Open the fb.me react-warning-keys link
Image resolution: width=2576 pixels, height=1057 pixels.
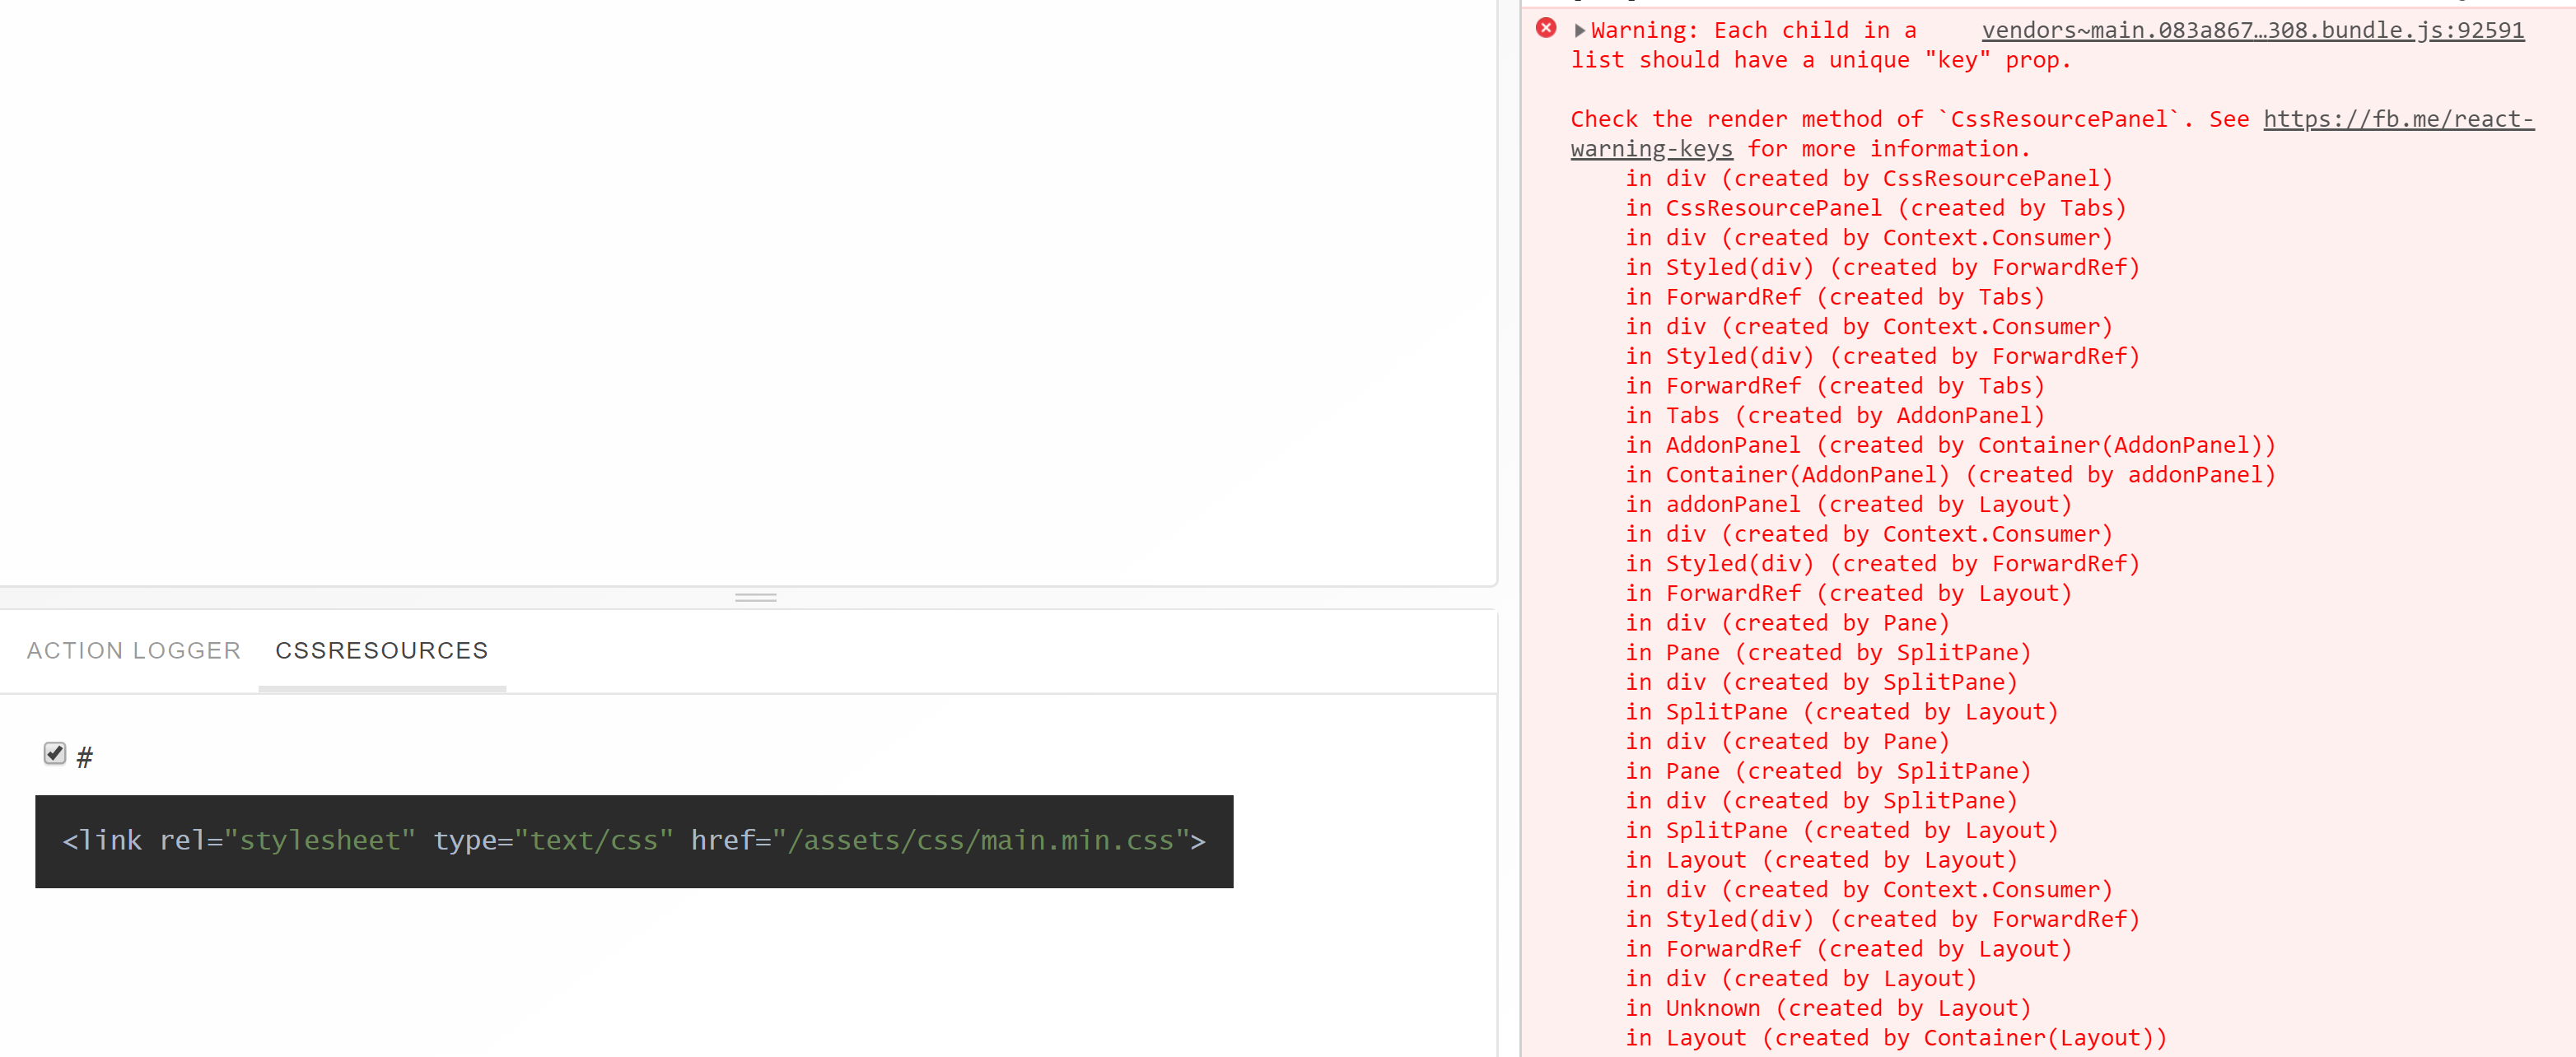2398,119
